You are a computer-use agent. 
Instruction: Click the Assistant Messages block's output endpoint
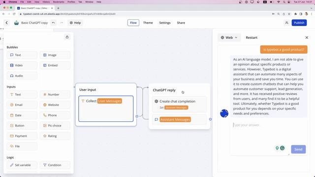[x=210, y=119]
